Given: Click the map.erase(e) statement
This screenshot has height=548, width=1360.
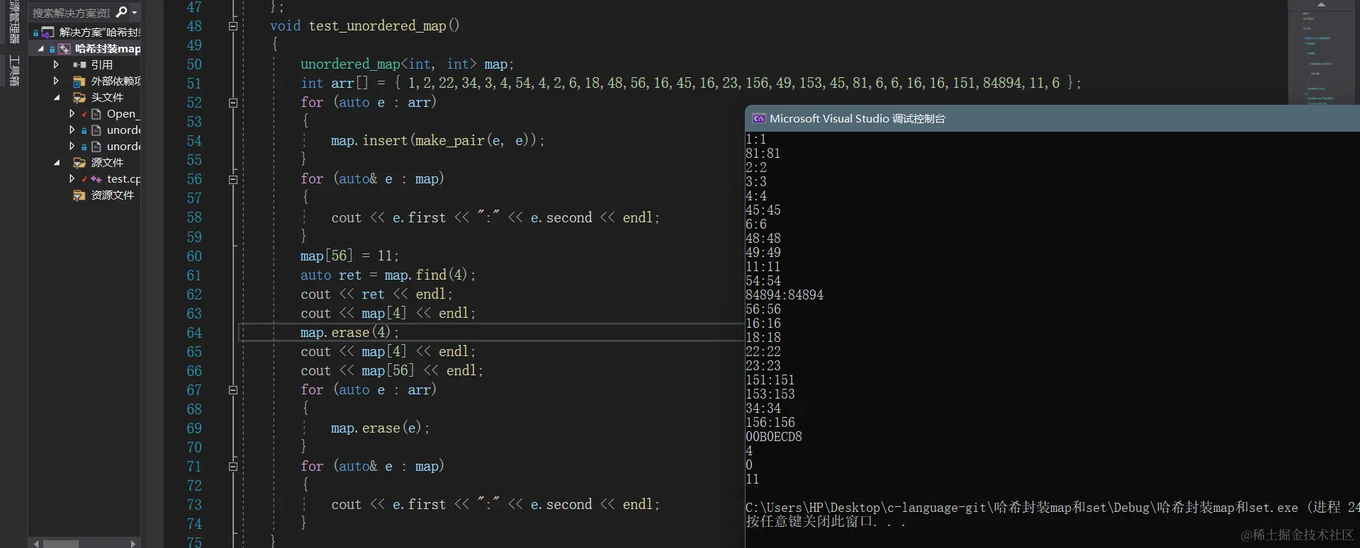Looking at the screenshot, I should 380,428.
